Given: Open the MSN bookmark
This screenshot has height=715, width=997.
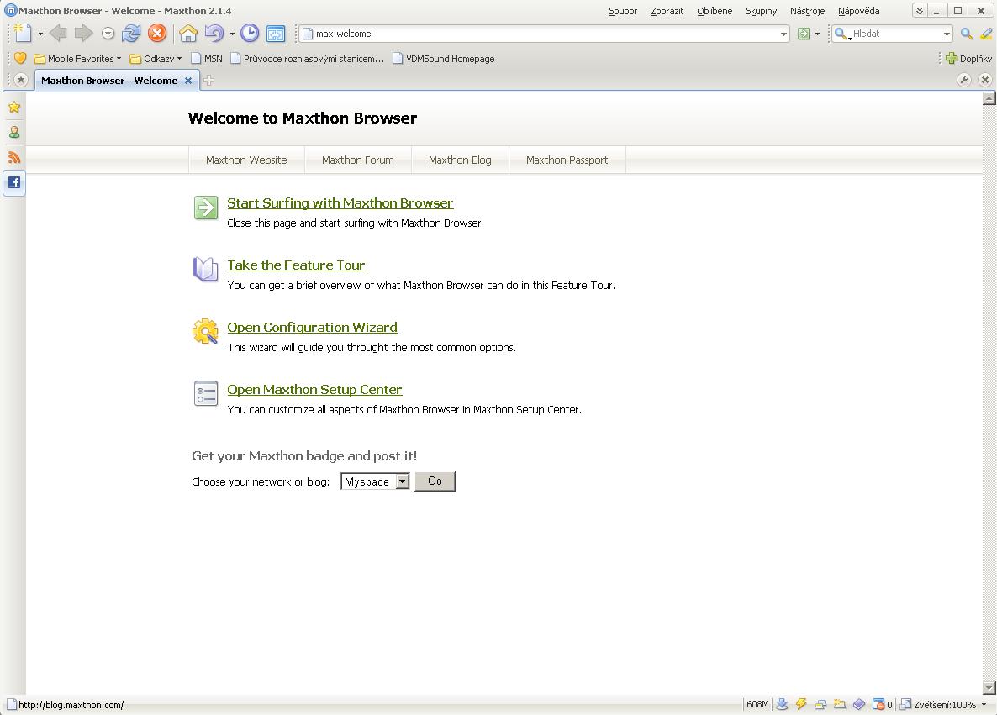Looking at the screenshot, I should click(x=207, y=59).
